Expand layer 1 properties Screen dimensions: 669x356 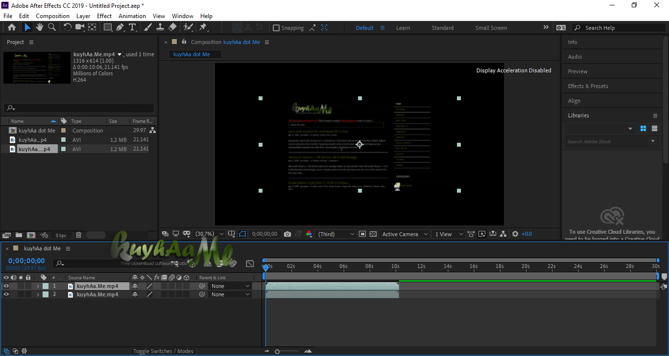point(38,286)
